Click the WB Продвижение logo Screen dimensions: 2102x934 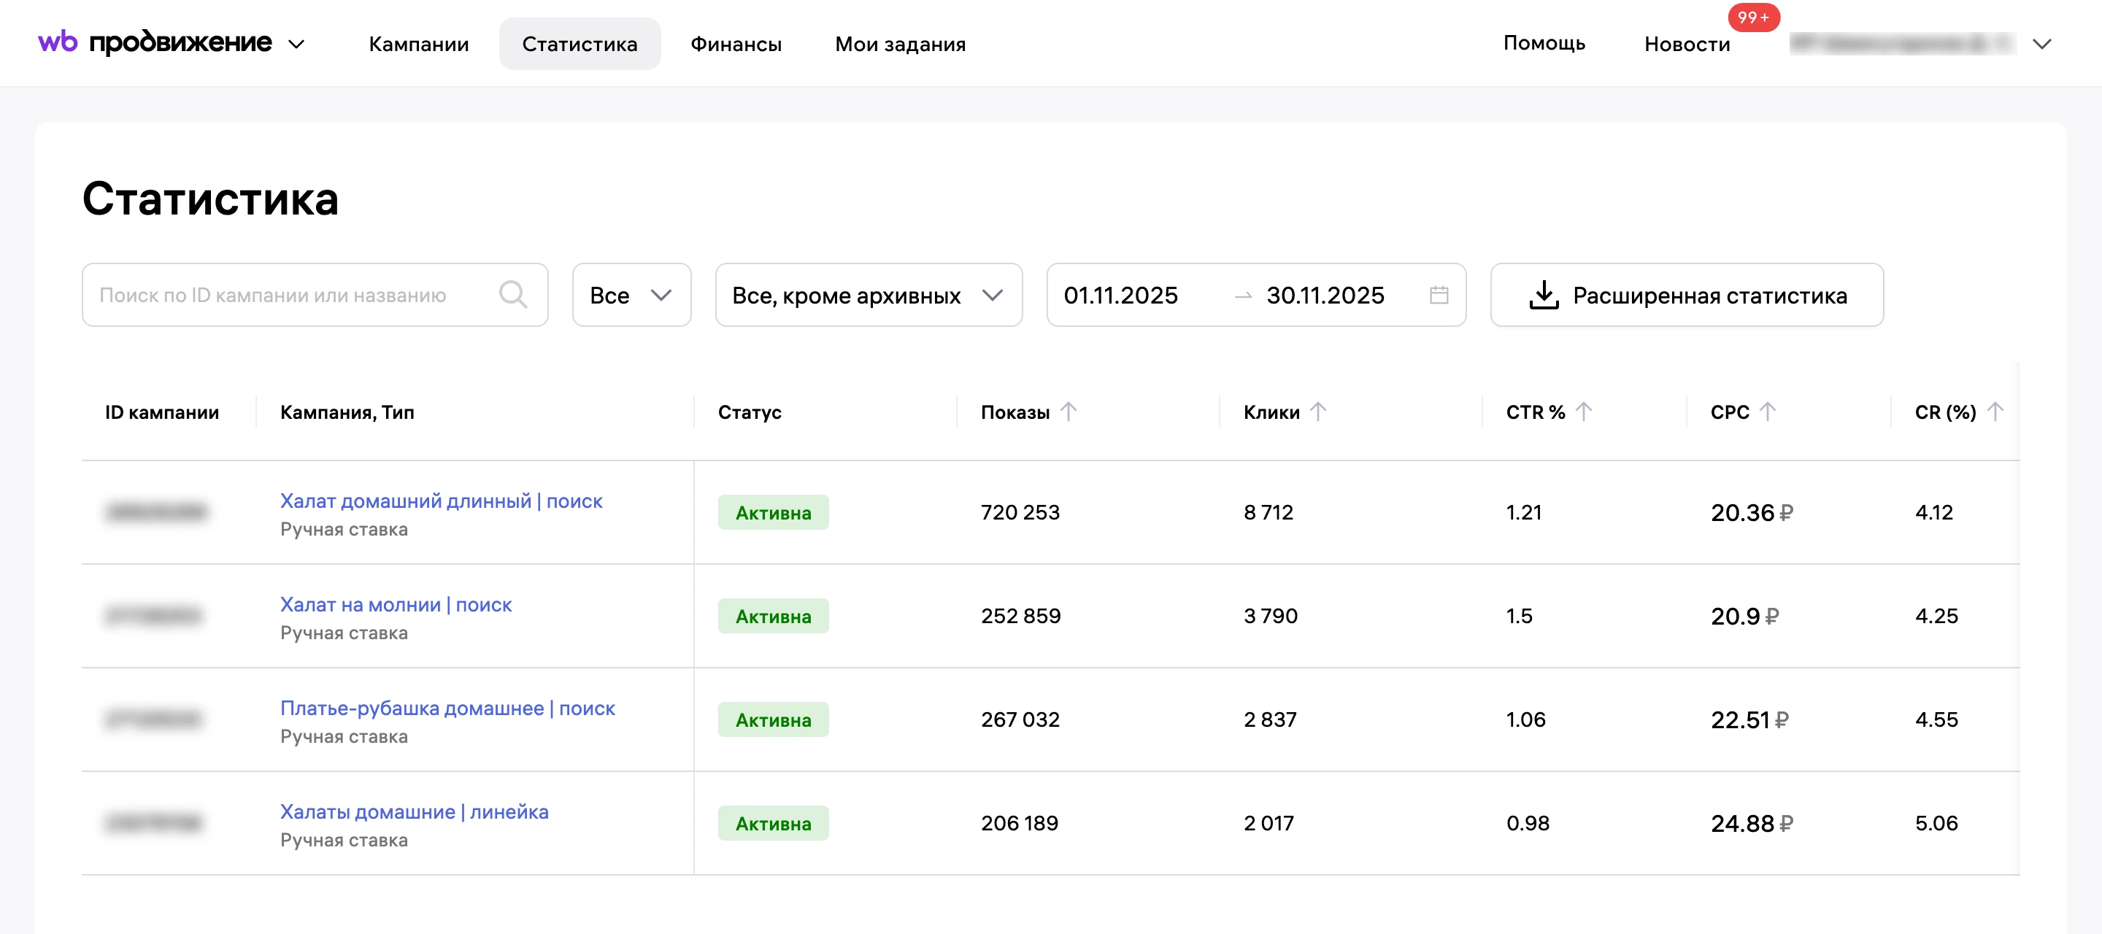155,42
